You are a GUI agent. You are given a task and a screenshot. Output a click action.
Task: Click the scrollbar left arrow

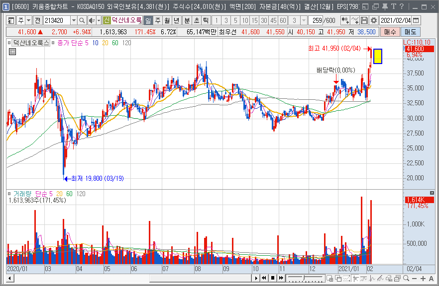point(10,278)
